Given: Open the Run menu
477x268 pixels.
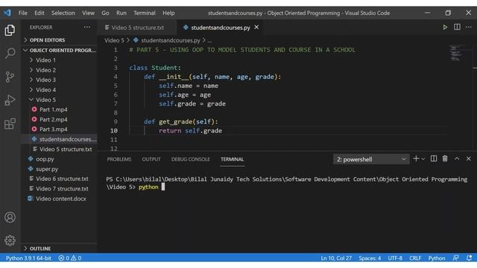Looking at the screenshot, I should (121, 13).
